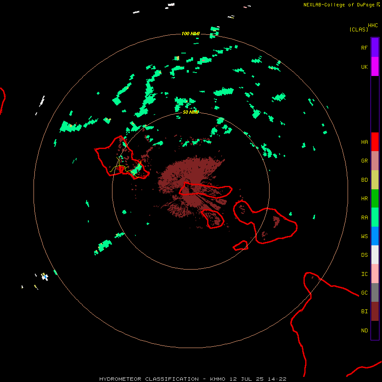Image resolution: width=382 pixels, height=382 pixels.
Task: Click the RF purple legend swatch
Action: [x=375, y=48]
